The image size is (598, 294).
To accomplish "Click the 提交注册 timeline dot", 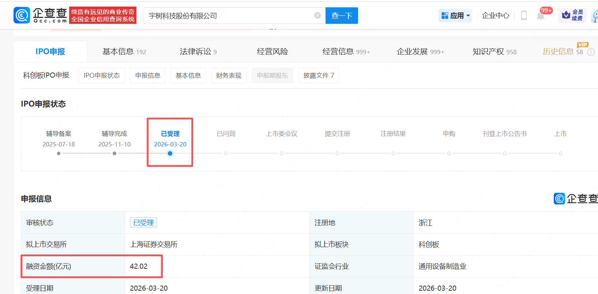I will pos(337,153).
